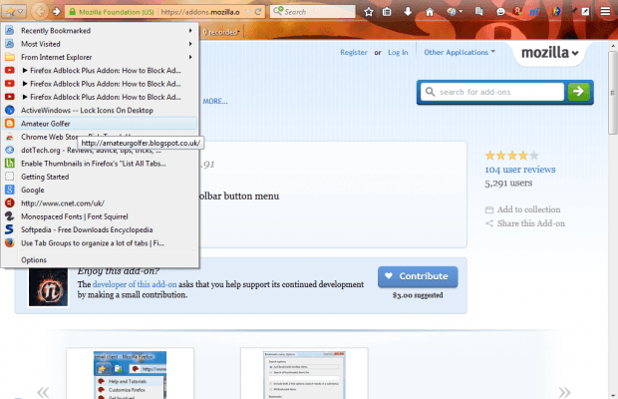The width and height of the screenshot is (618, 399).
Task: Show bookmarks list icon in toolbar
Action: click(x=387, y=12)
